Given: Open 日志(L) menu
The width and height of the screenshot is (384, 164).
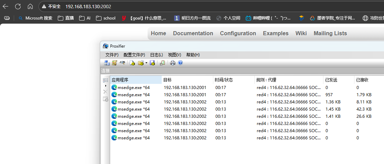Looking at the screenshot, I should coord(157,55).
